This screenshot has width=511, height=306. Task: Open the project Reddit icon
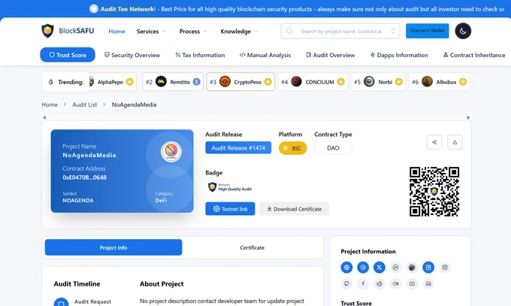(x=379, y=283)
